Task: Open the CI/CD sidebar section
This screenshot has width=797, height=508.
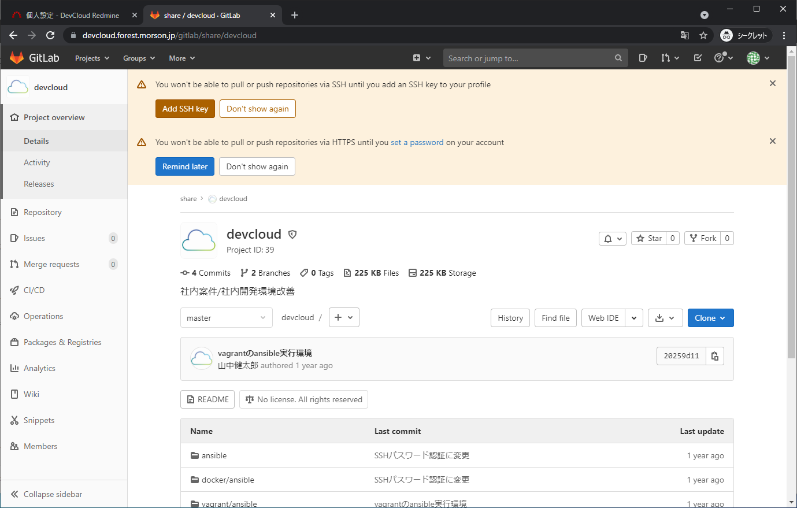Action: click(x=34, y=290)
